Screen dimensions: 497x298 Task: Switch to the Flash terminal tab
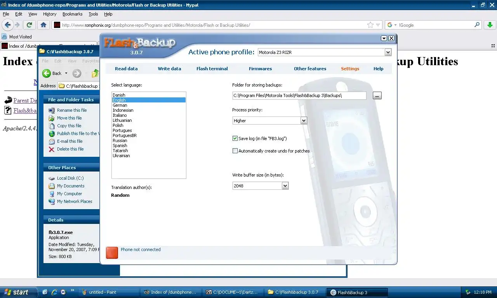click(212, 69)
